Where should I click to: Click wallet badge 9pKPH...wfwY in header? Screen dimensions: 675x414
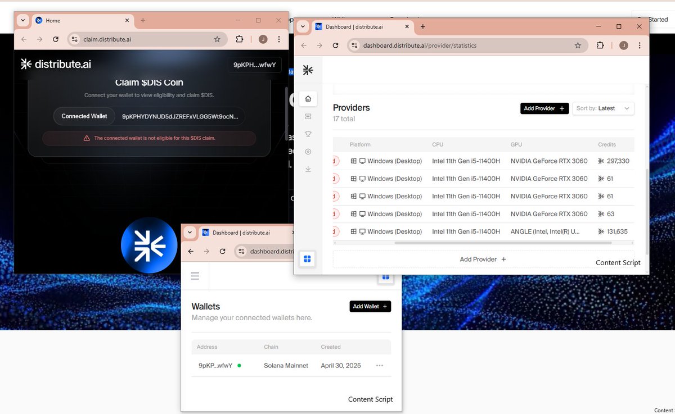(x=255, y=65)
